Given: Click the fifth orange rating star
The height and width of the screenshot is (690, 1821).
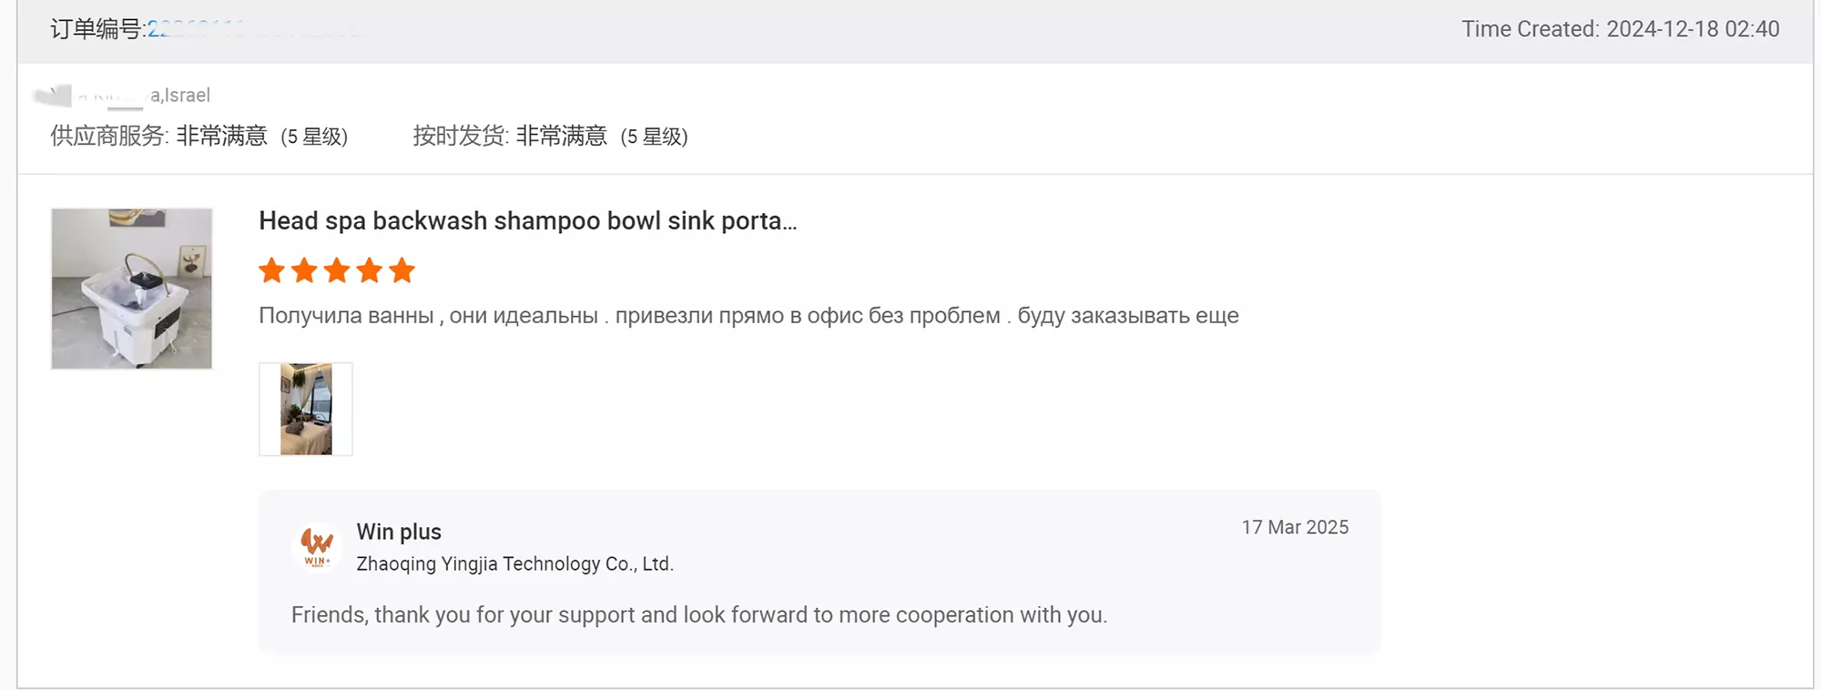Looking at the screenshot, I should (402, 270).
